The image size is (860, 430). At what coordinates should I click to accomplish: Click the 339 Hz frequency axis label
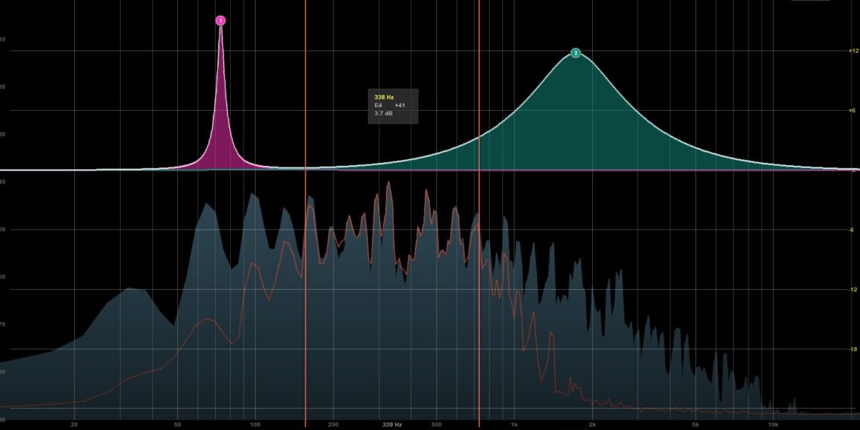392,425
